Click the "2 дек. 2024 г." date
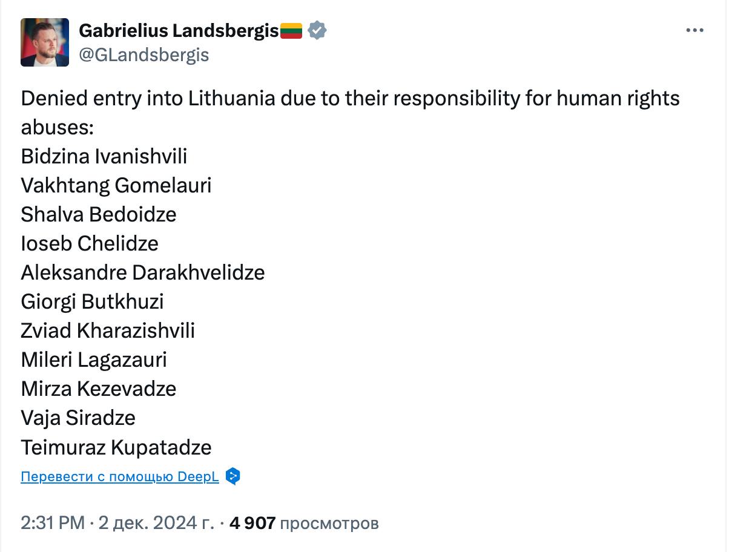The image size is (729, 552). click(x=156, y=523)
